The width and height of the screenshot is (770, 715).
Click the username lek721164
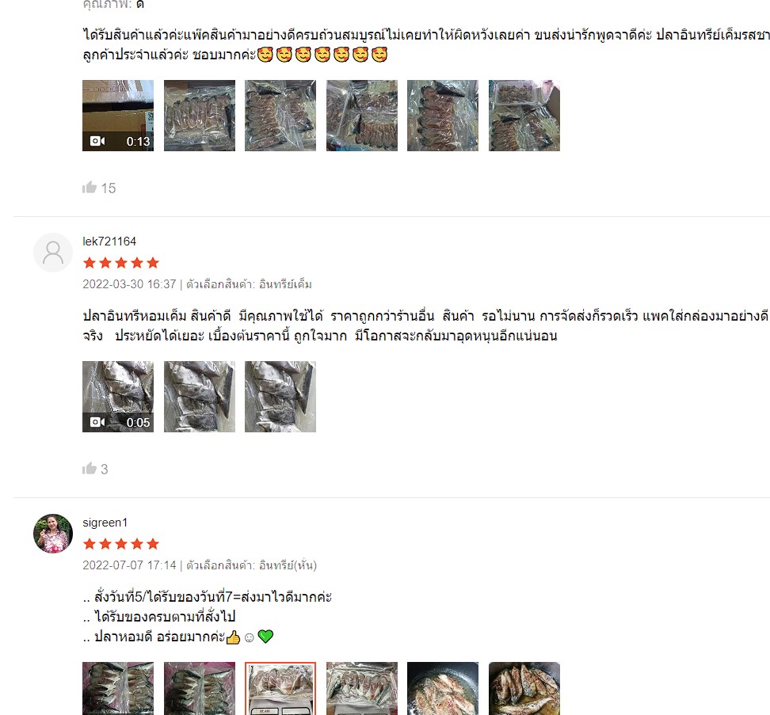pyautogui.click(x=109, y=242)
